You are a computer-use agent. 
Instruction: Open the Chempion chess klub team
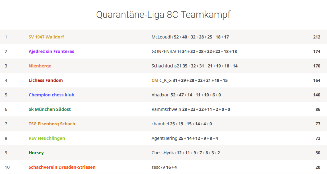tap(51, 95)
